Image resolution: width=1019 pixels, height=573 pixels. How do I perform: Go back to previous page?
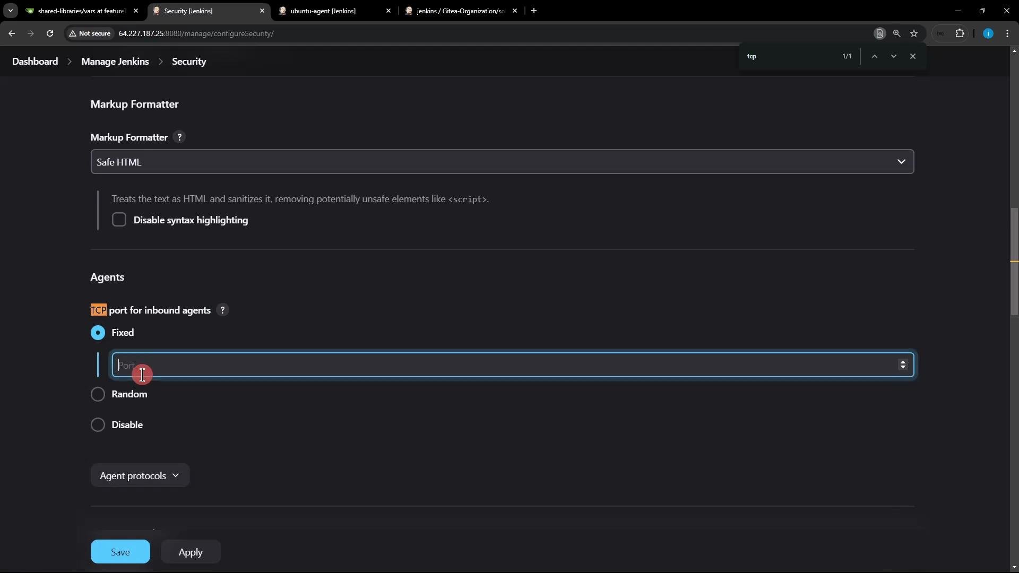tap(12, 33)
